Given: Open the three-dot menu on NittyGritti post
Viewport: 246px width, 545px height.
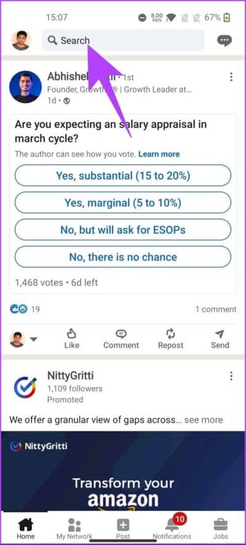Looking at the screenshot, I should (231, 376).
